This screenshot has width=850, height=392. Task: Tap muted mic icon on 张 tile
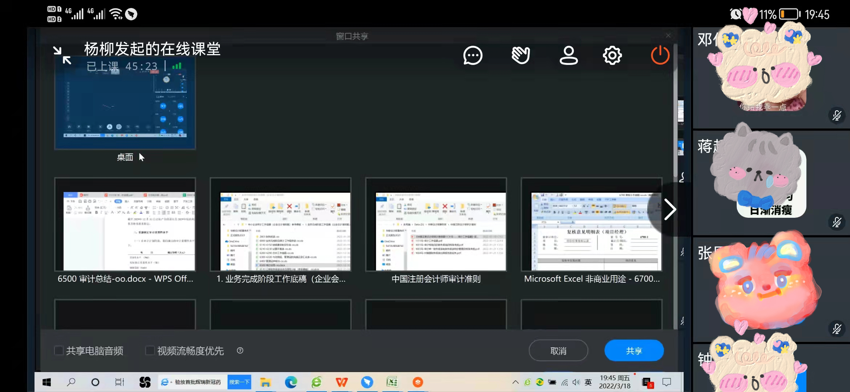pos(837,329)
